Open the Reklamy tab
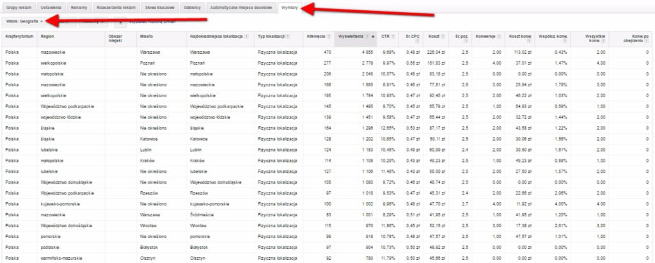Viewport: 655px width, 263px height. click(x=79, y=8)
